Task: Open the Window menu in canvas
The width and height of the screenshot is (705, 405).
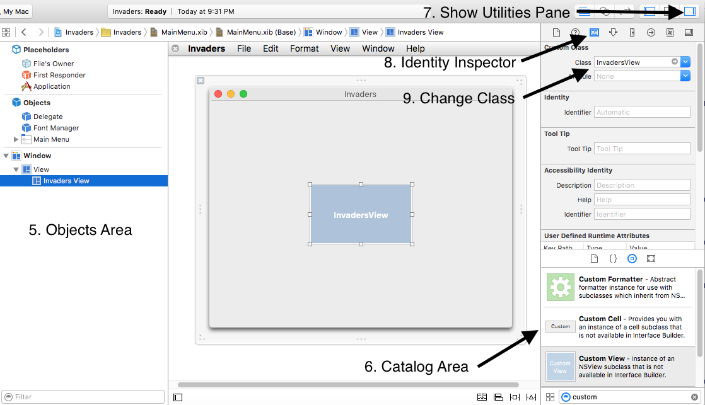Action: point(378,48)
